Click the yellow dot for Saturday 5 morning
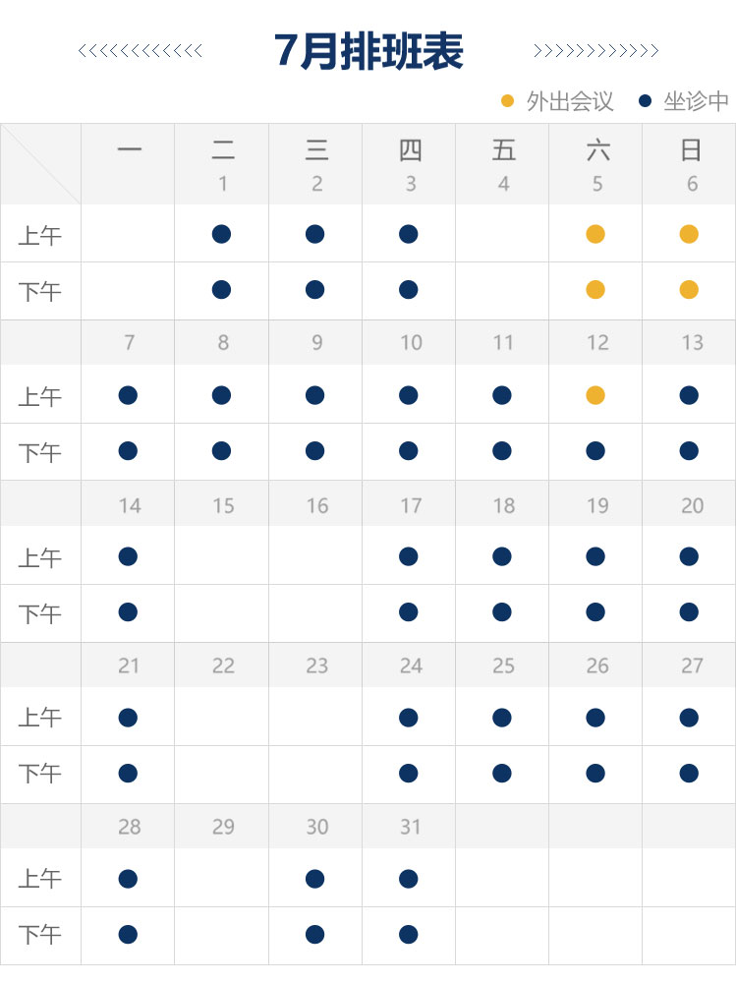This screenshot has width=736, height=983. tap(594, 234)
